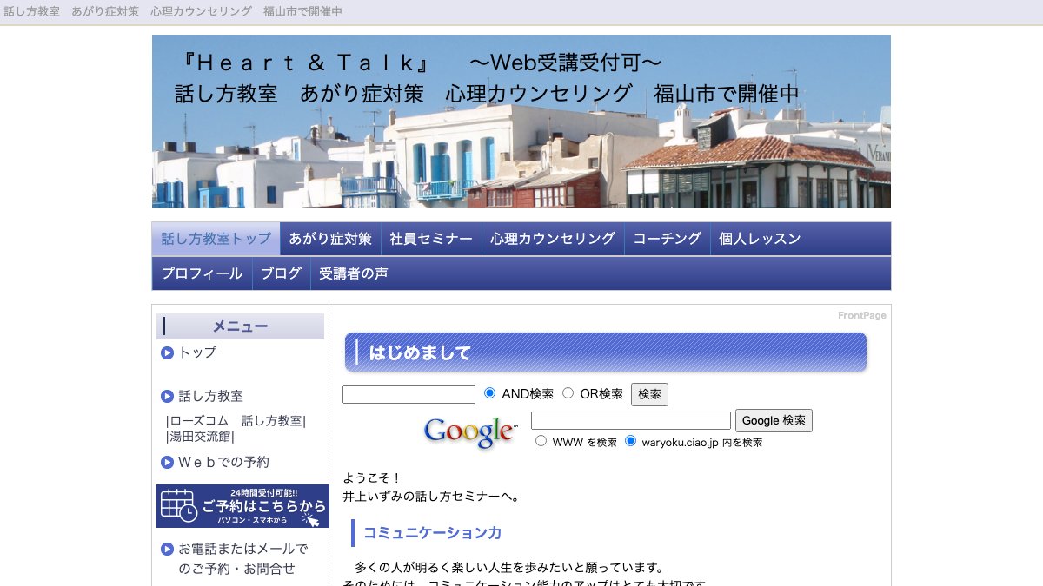This screenshot has width=1043, height=586.
Task: Follow the ローズコム 話し方教室 link
Action: click(x=236, y=421)
